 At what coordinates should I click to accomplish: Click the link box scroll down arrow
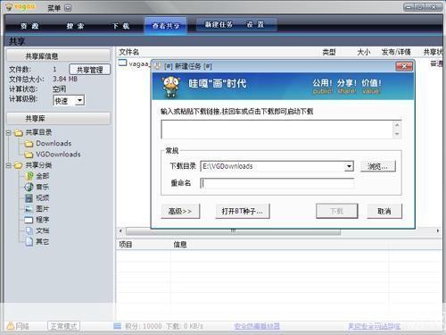click(397, 134)
